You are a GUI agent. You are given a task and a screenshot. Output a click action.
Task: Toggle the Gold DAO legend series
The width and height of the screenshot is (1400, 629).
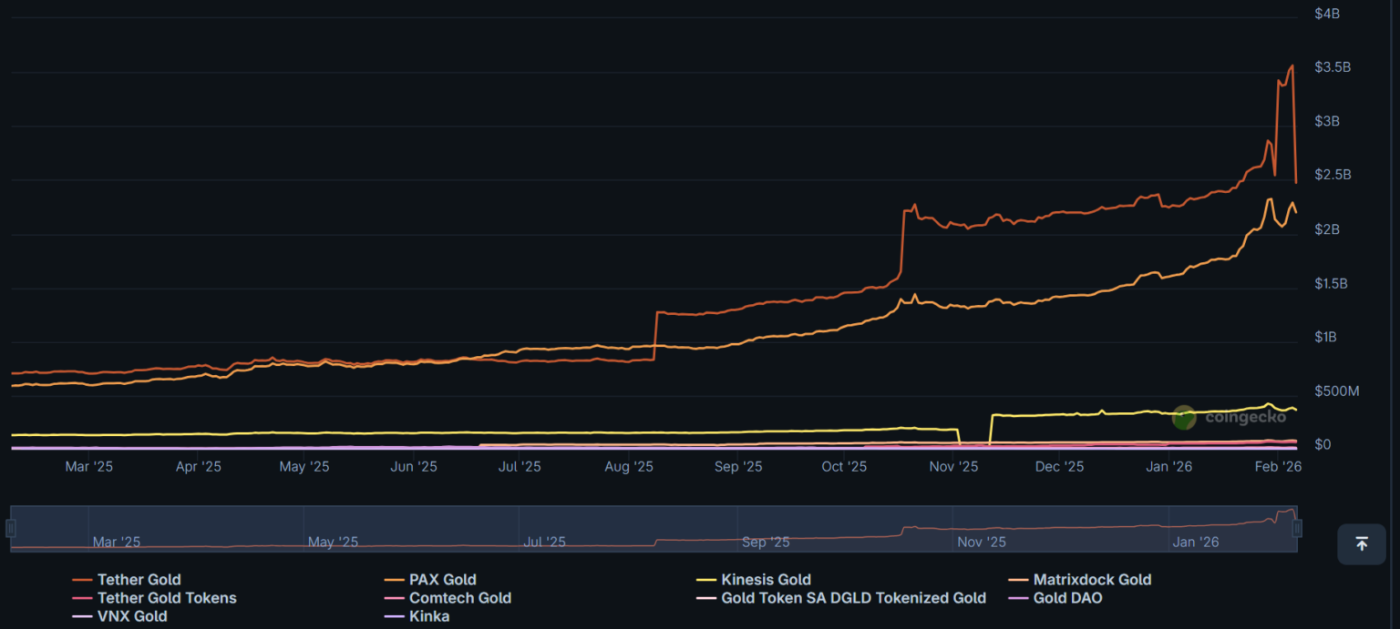tap(1055, 598)
